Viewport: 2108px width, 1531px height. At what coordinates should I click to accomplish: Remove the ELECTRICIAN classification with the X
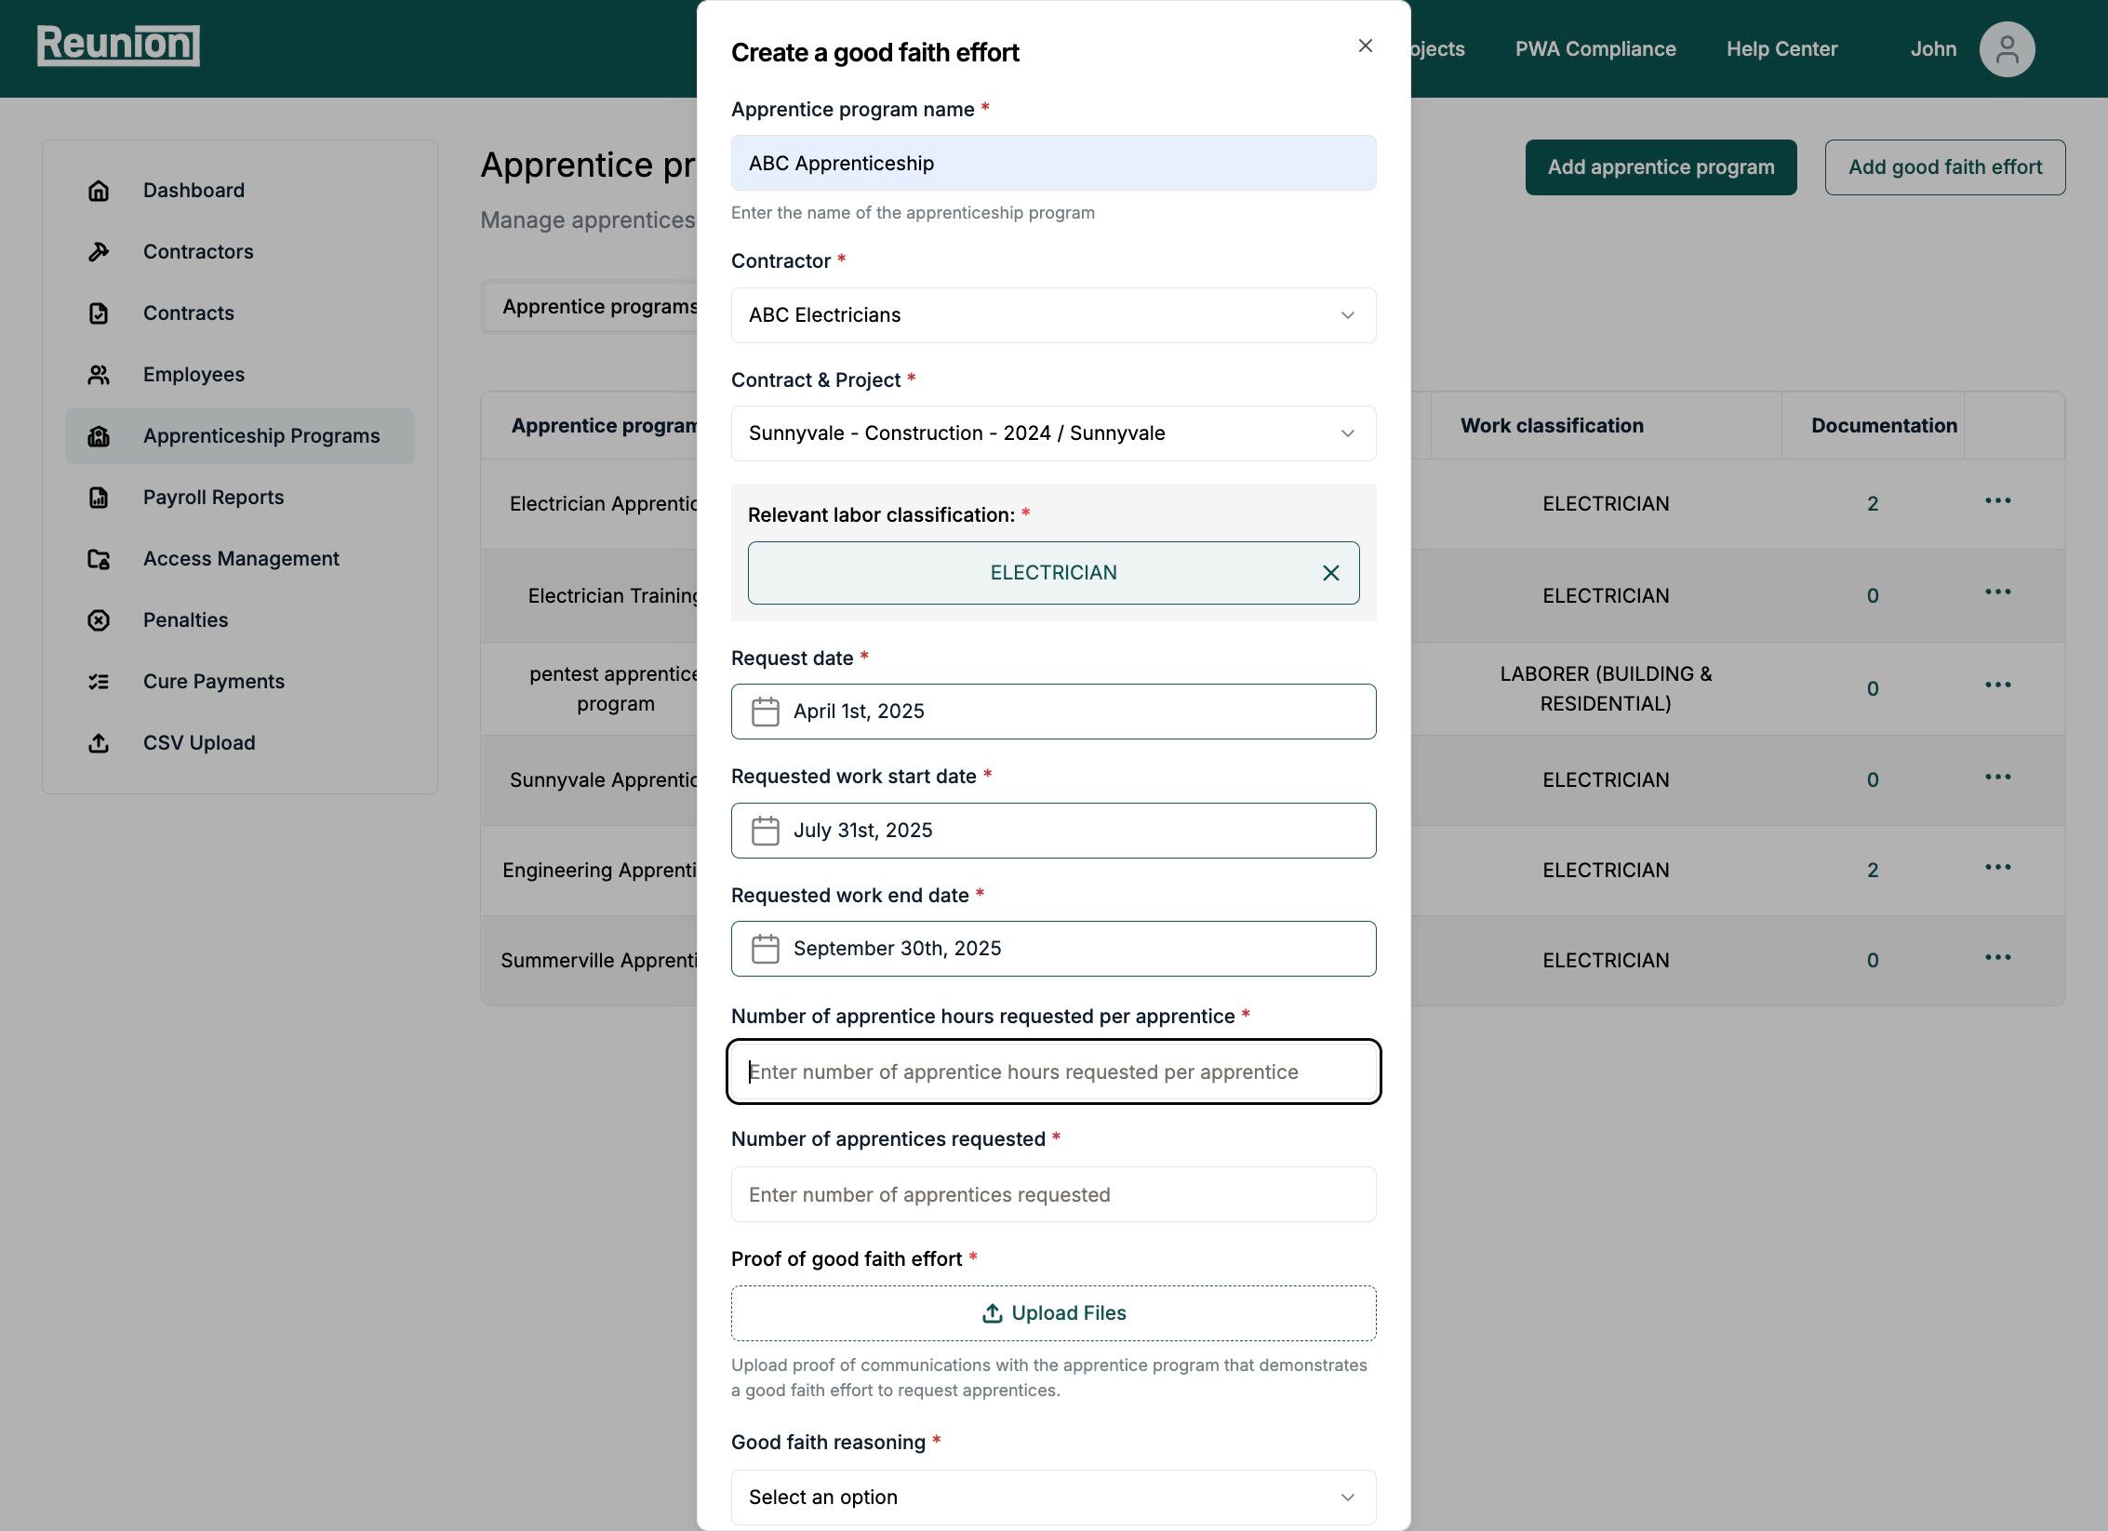1330,573
